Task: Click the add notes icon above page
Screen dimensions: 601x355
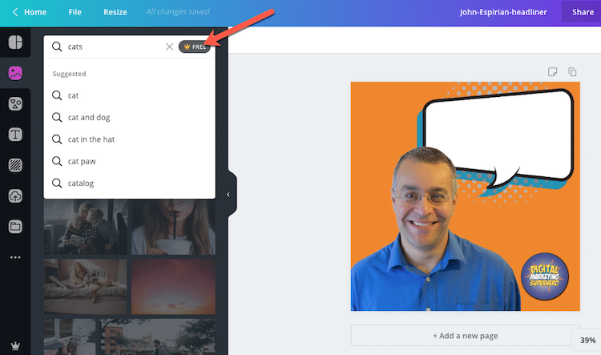Action: tap(553, 72)
